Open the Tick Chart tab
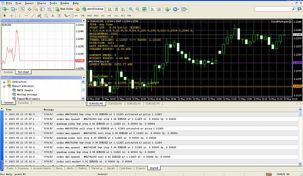Viewport: 303px width, 176px height. [x=23, y=72]
